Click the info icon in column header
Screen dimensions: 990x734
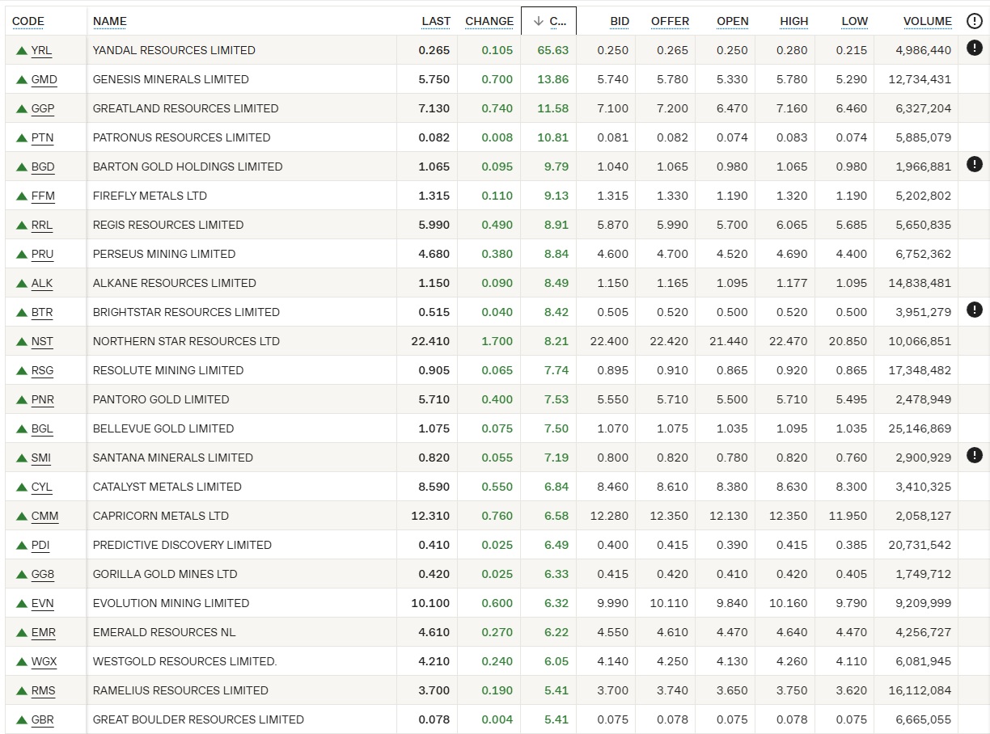(974, 21)
